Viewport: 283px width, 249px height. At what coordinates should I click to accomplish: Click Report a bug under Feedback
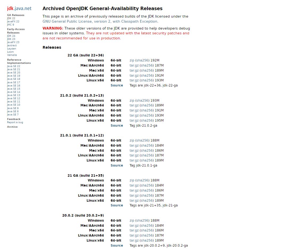coord(15,122)
